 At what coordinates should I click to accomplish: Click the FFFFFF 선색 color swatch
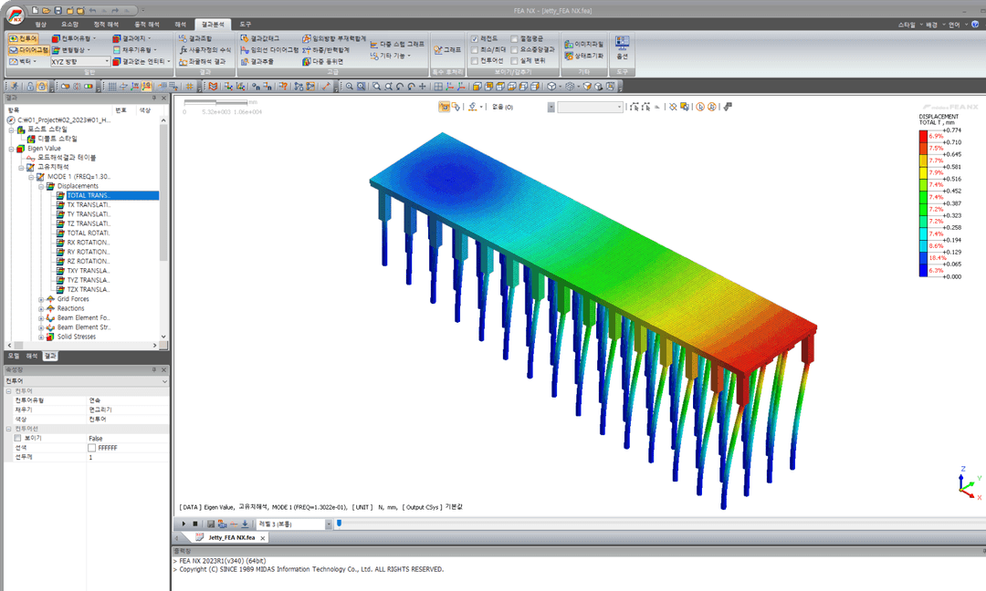[92, 448]
